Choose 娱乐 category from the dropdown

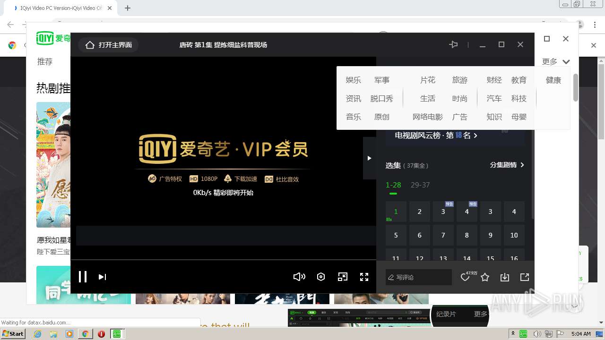click(x=354, y=80)
